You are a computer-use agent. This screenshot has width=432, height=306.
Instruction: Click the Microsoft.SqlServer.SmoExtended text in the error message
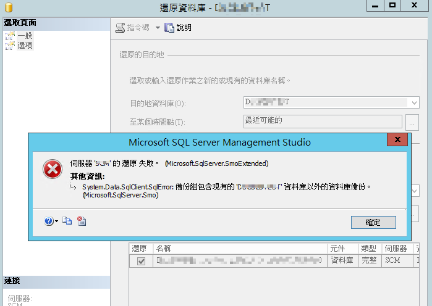tap(216, 163)
